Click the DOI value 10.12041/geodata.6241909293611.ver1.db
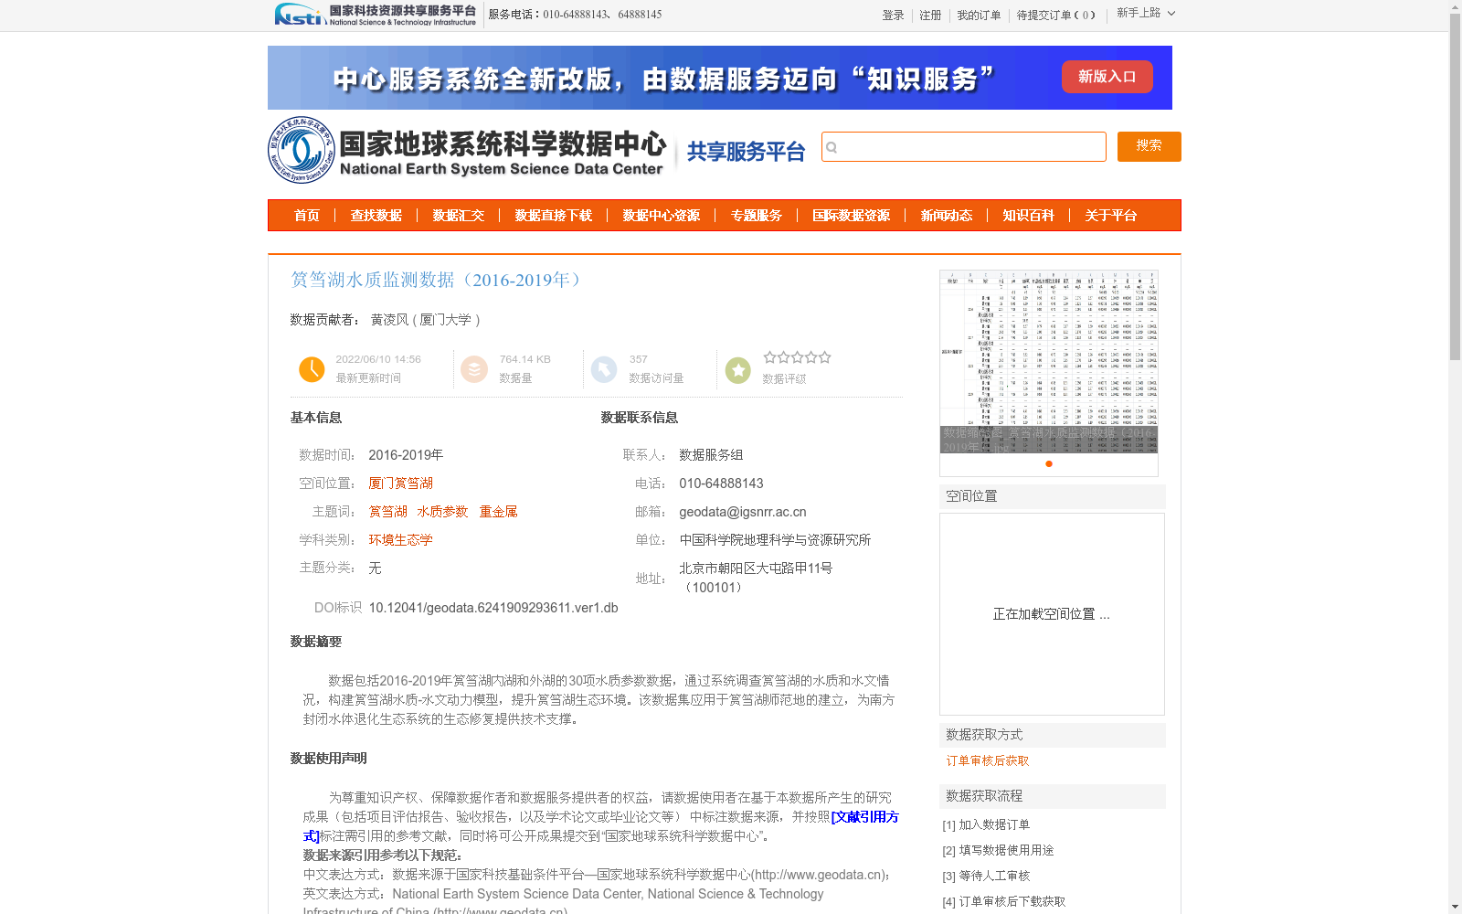 point(493,608)
